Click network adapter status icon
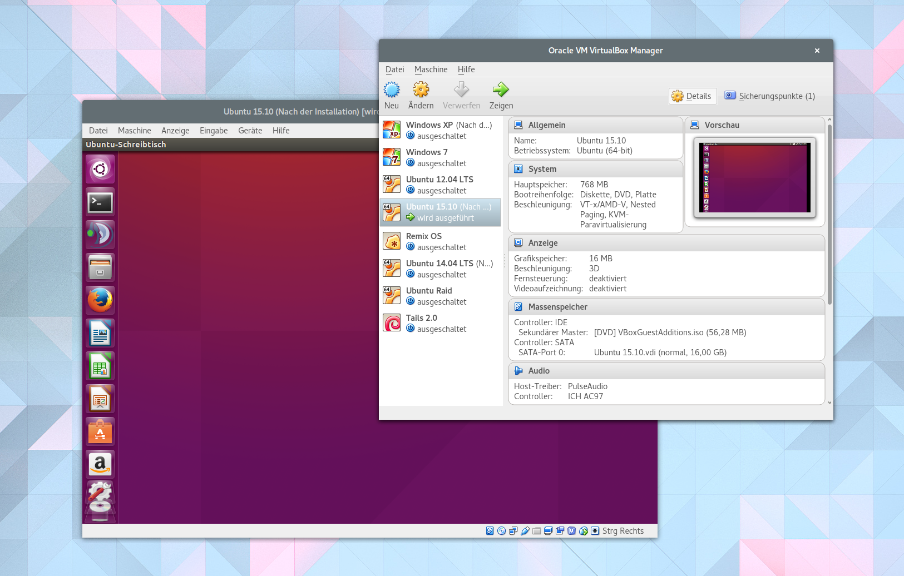This screenshot has width=904, height=576. coord(513,531)
